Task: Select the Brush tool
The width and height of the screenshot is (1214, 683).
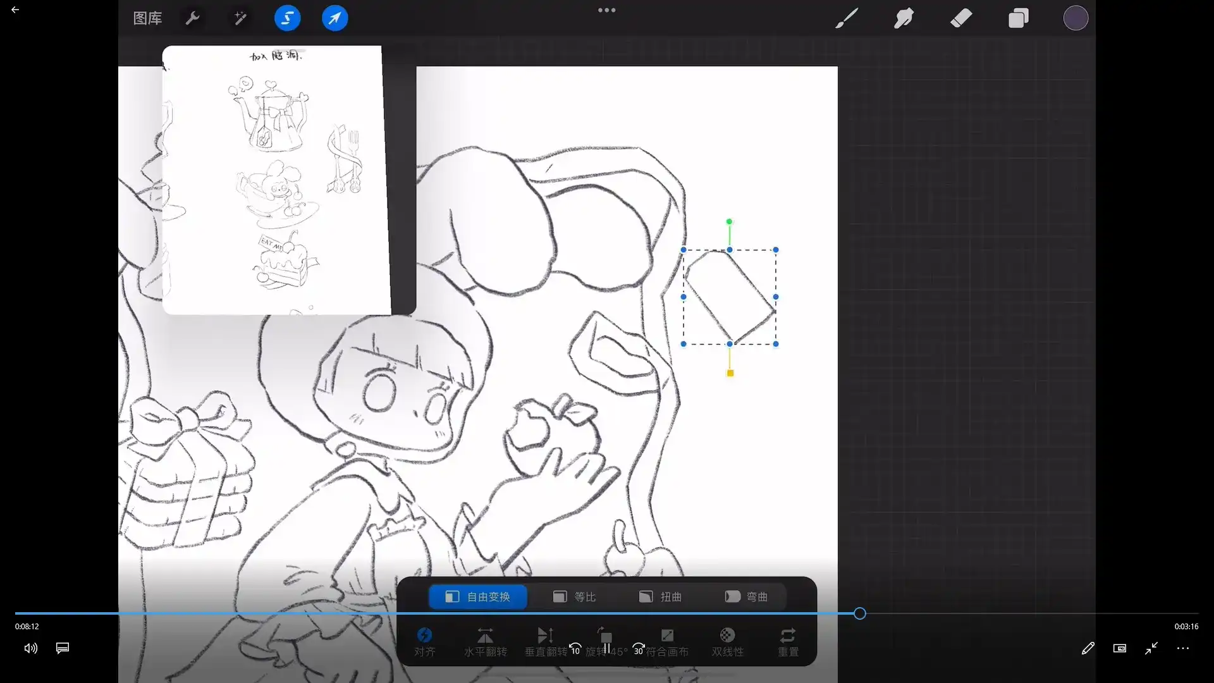Action: pyautogui.click(x=847, y=18)
